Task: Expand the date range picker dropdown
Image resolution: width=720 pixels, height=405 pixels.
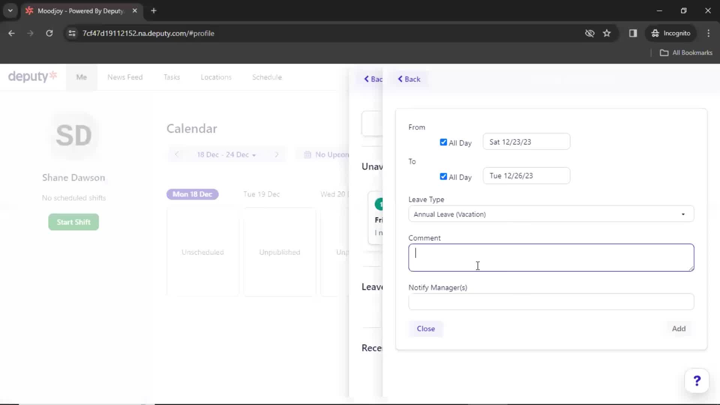Action: (227, 155)
